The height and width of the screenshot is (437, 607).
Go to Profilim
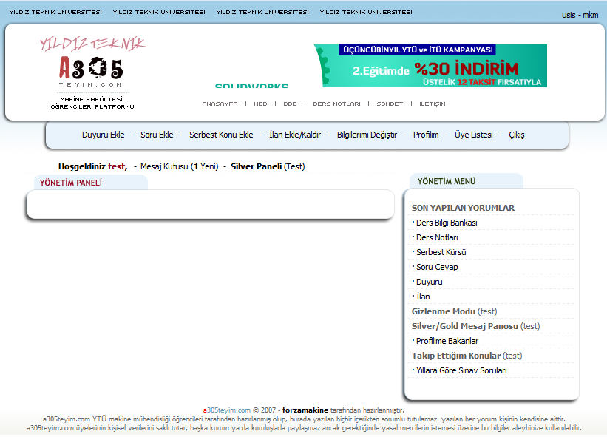click(x=426, y=135)
